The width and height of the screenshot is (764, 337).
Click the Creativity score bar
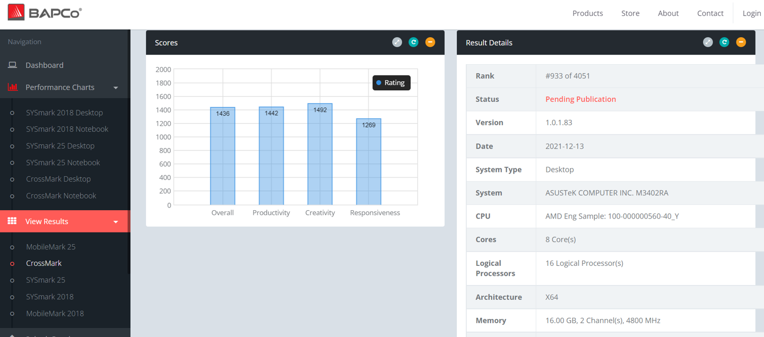pyautogui.click(x=320, y=154)
